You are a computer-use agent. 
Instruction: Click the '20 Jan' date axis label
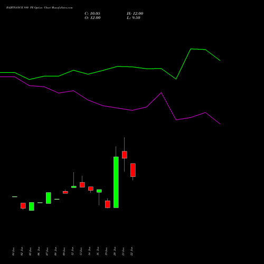115,251
